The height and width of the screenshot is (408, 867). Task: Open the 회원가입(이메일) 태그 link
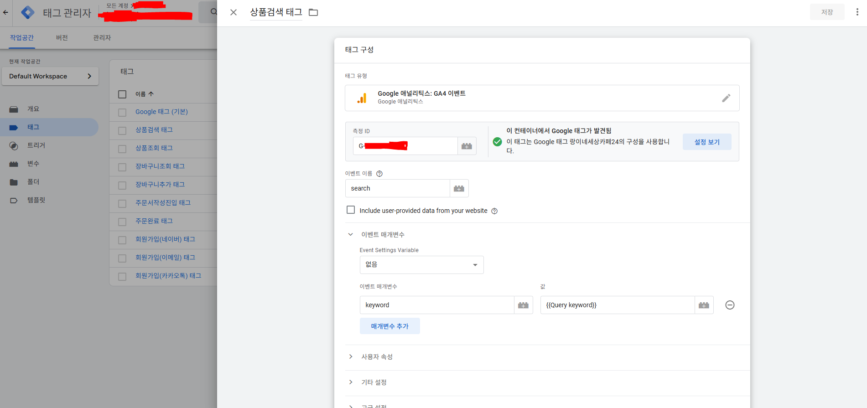pos(165,258)
